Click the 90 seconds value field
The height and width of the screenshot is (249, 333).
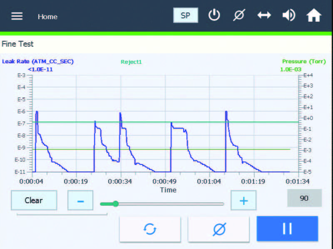coord(304,198)
